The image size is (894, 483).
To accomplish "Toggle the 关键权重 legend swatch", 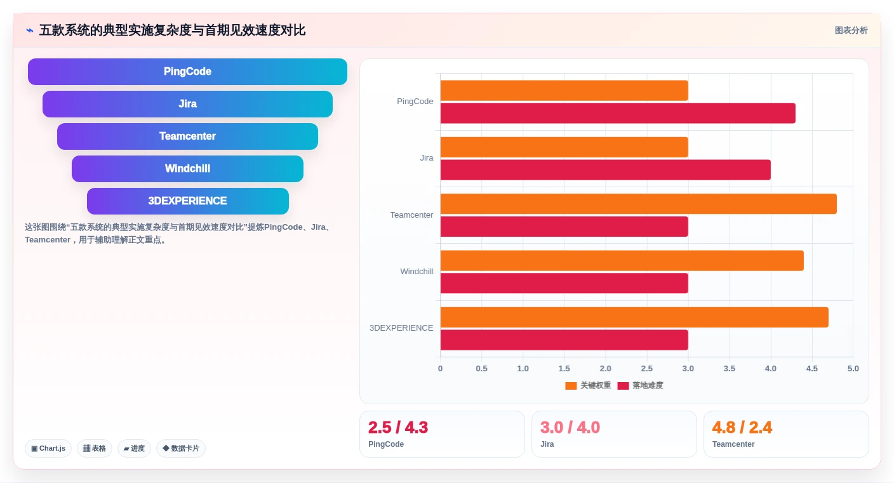I will (x=571, y=386).
